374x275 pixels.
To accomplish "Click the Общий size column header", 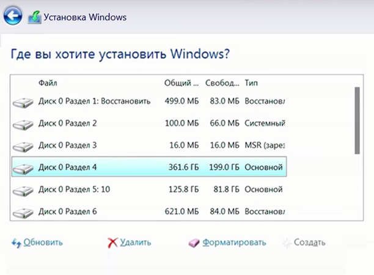I will tap(182, 82).
